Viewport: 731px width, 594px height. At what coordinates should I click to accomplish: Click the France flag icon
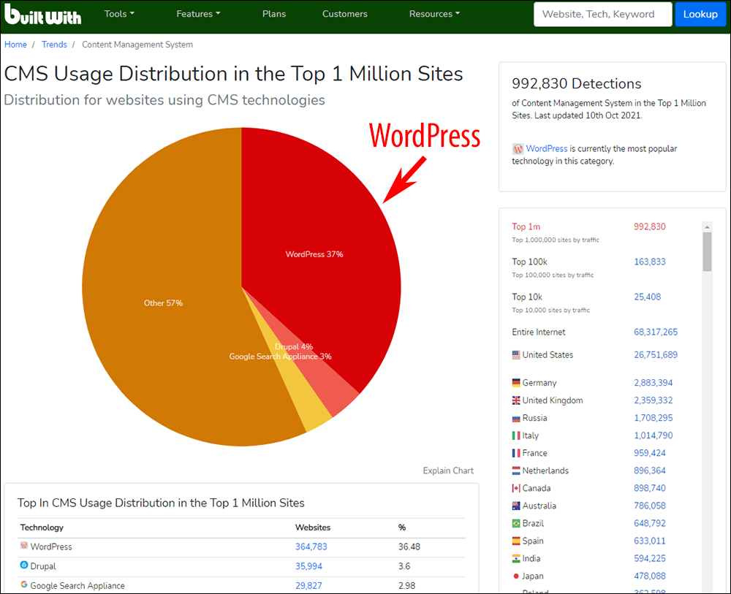[516, 453]
